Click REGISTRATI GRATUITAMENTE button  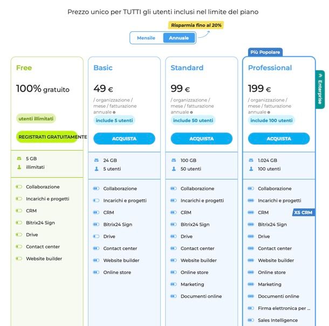pyautogui.click(x=47, y=137)
